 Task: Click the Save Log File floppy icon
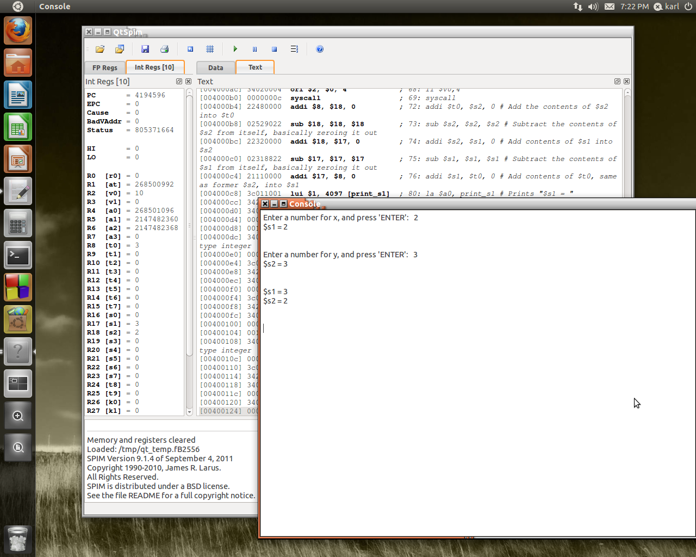(145, 49)
